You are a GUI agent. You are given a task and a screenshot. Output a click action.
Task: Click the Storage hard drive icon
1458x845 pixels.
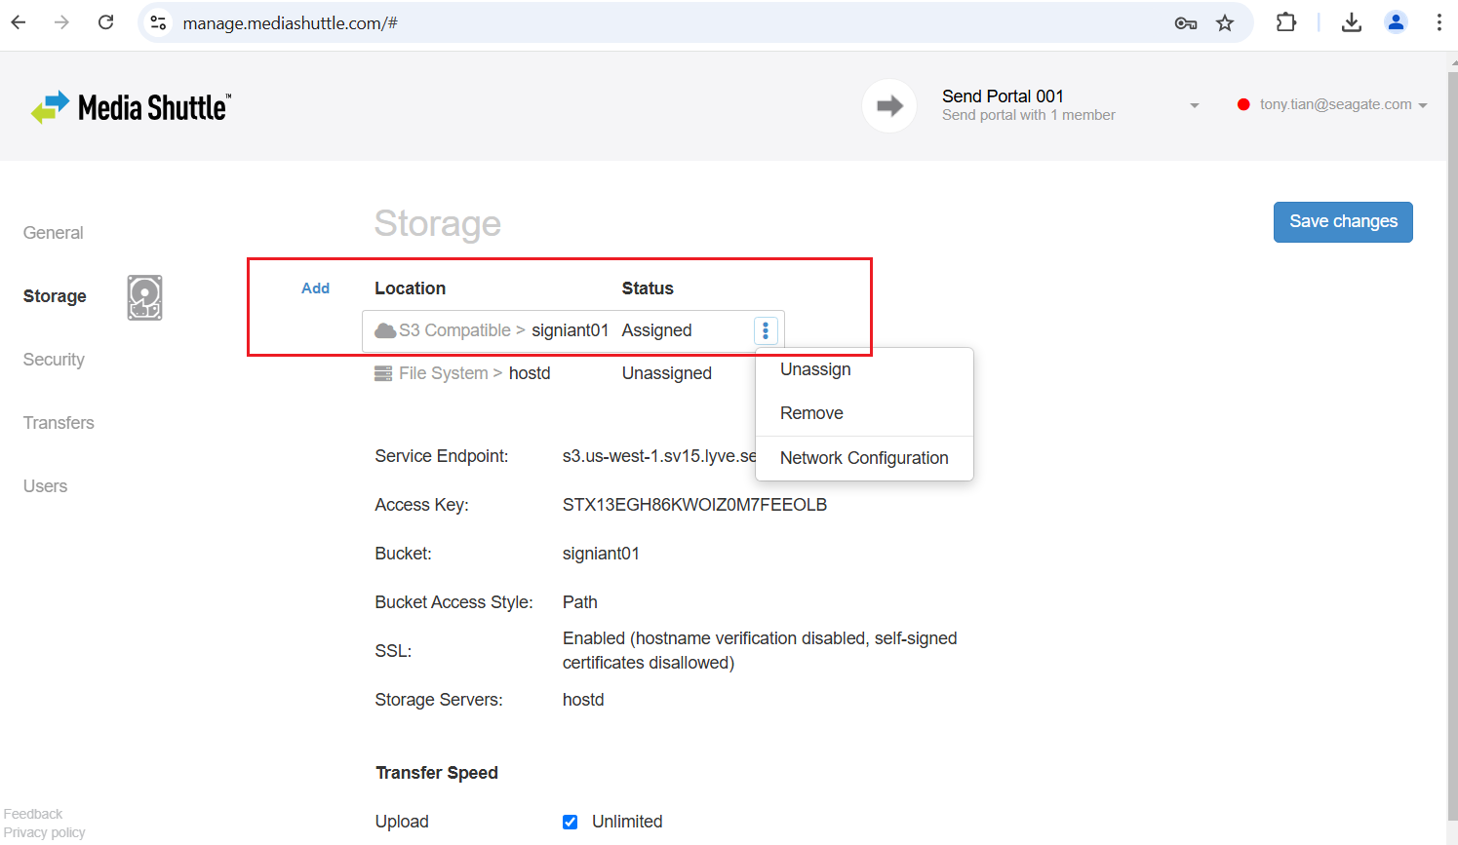(144, 297)
